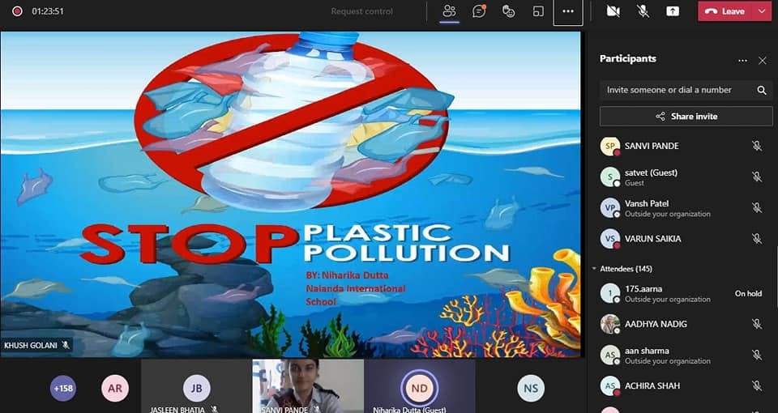The width and height of the screenshot is (778, 413).
Task: Click the search magnifier icon
Action: (x=762, y=90)
